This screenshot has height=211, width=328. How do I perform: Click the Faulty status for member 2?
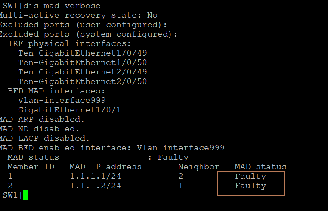click(x=251, y=186)
